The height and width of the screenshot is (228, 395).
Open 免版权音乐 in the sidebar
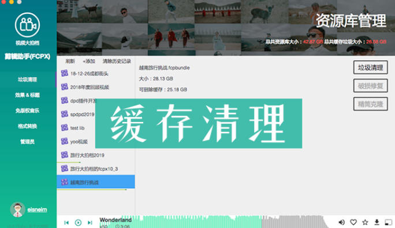click(x=27, y=111)
